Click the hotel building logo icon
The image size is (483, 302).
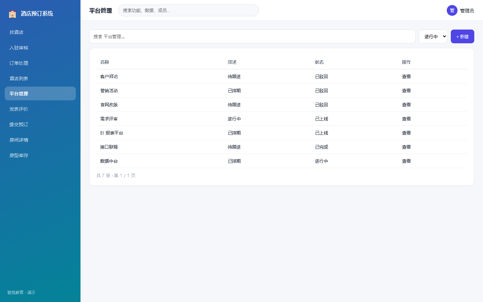pyautogui.click(x=12, y=14)
